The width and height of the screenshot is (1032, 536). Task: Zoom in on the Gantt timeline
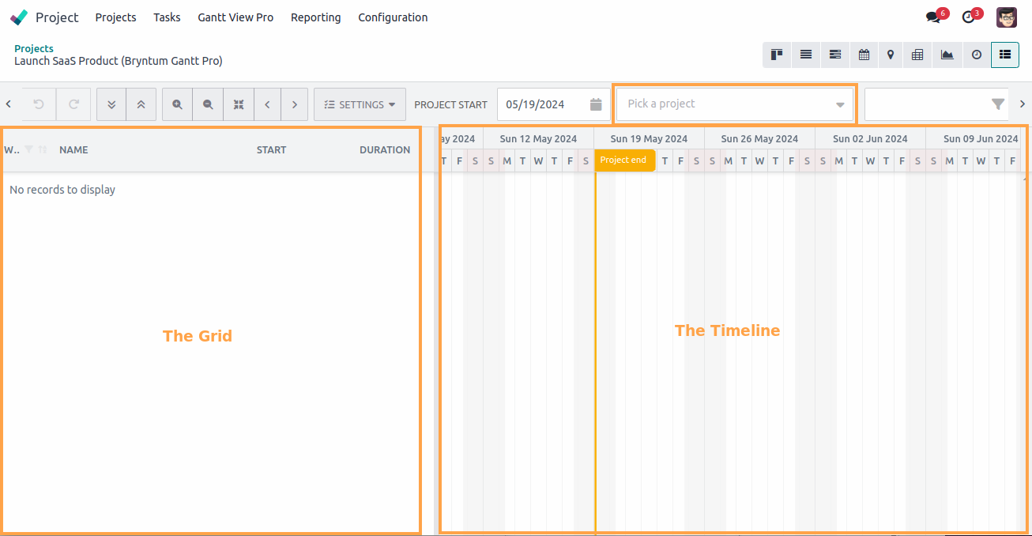pos(177,104)
